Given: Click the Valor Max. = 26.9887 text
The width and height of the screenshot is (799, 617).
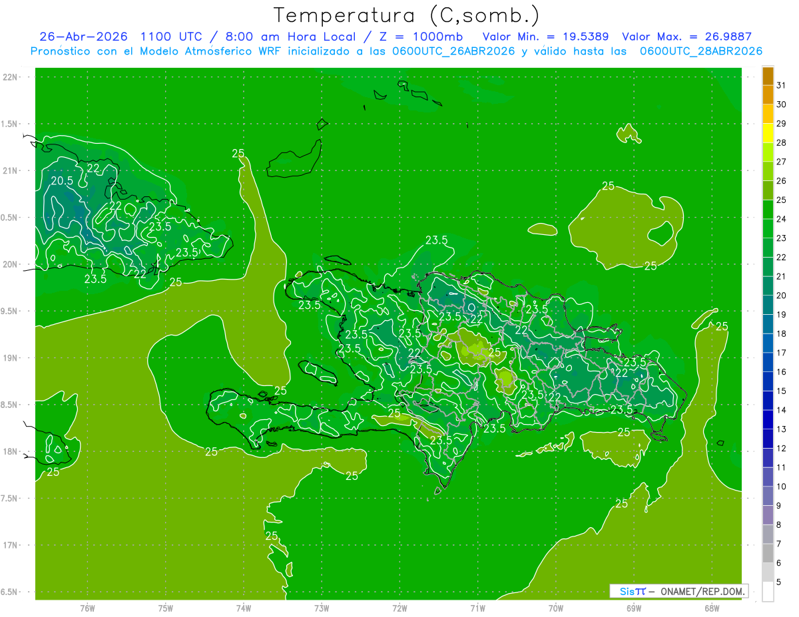Looking at the screenshot, I should pos(686,37).
